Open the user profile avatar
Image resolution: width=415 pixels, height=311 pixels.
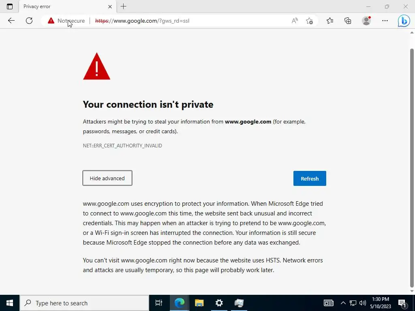coord(366,21)
